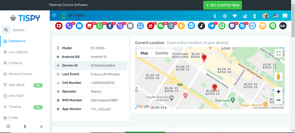Click the battery charging icon
The image size is (295, 133).
[254, 16]
